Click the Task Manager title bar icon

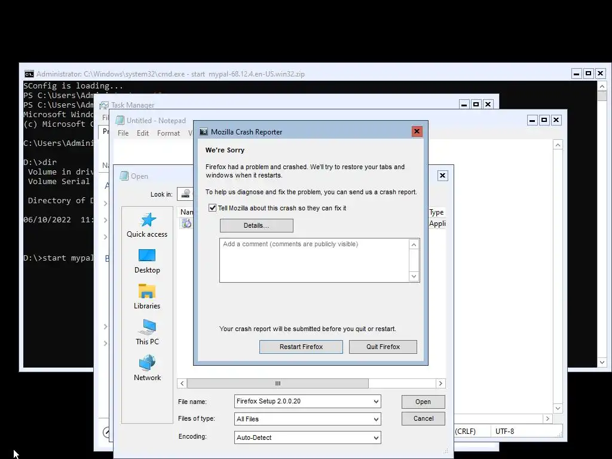click(104, 105)
